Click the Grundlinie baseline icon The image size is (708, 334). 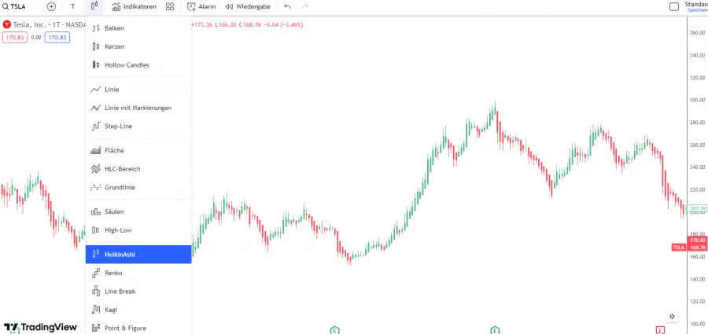pyautogui.click(x=96, y=187)
